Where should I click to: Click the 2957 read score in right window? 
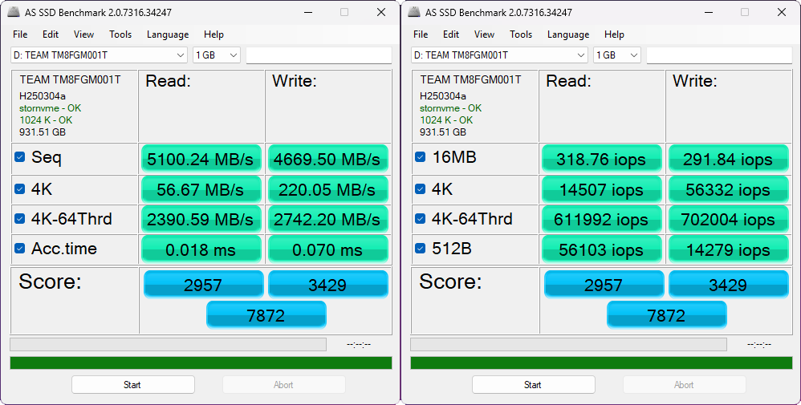604,284
